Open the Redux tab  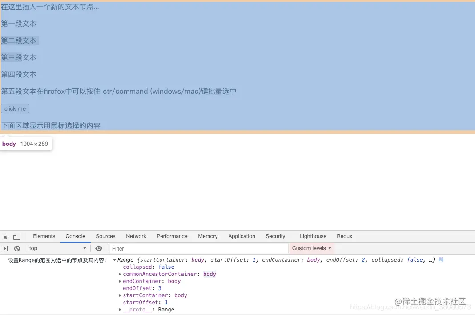[x=344, y=236]
